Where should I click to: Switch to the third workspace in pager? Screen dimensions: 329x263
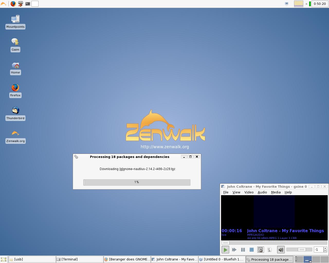click(x=316, y=259)
